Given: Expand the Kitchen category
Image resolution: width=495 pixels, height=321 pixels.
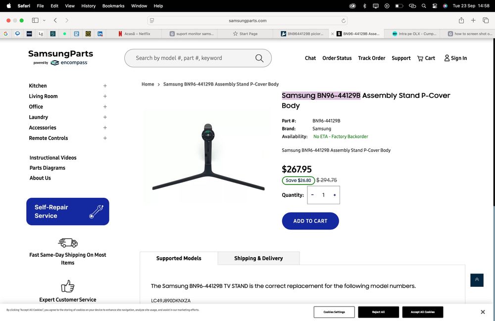Looking at the screenshot, I should (x=105, y=86).
